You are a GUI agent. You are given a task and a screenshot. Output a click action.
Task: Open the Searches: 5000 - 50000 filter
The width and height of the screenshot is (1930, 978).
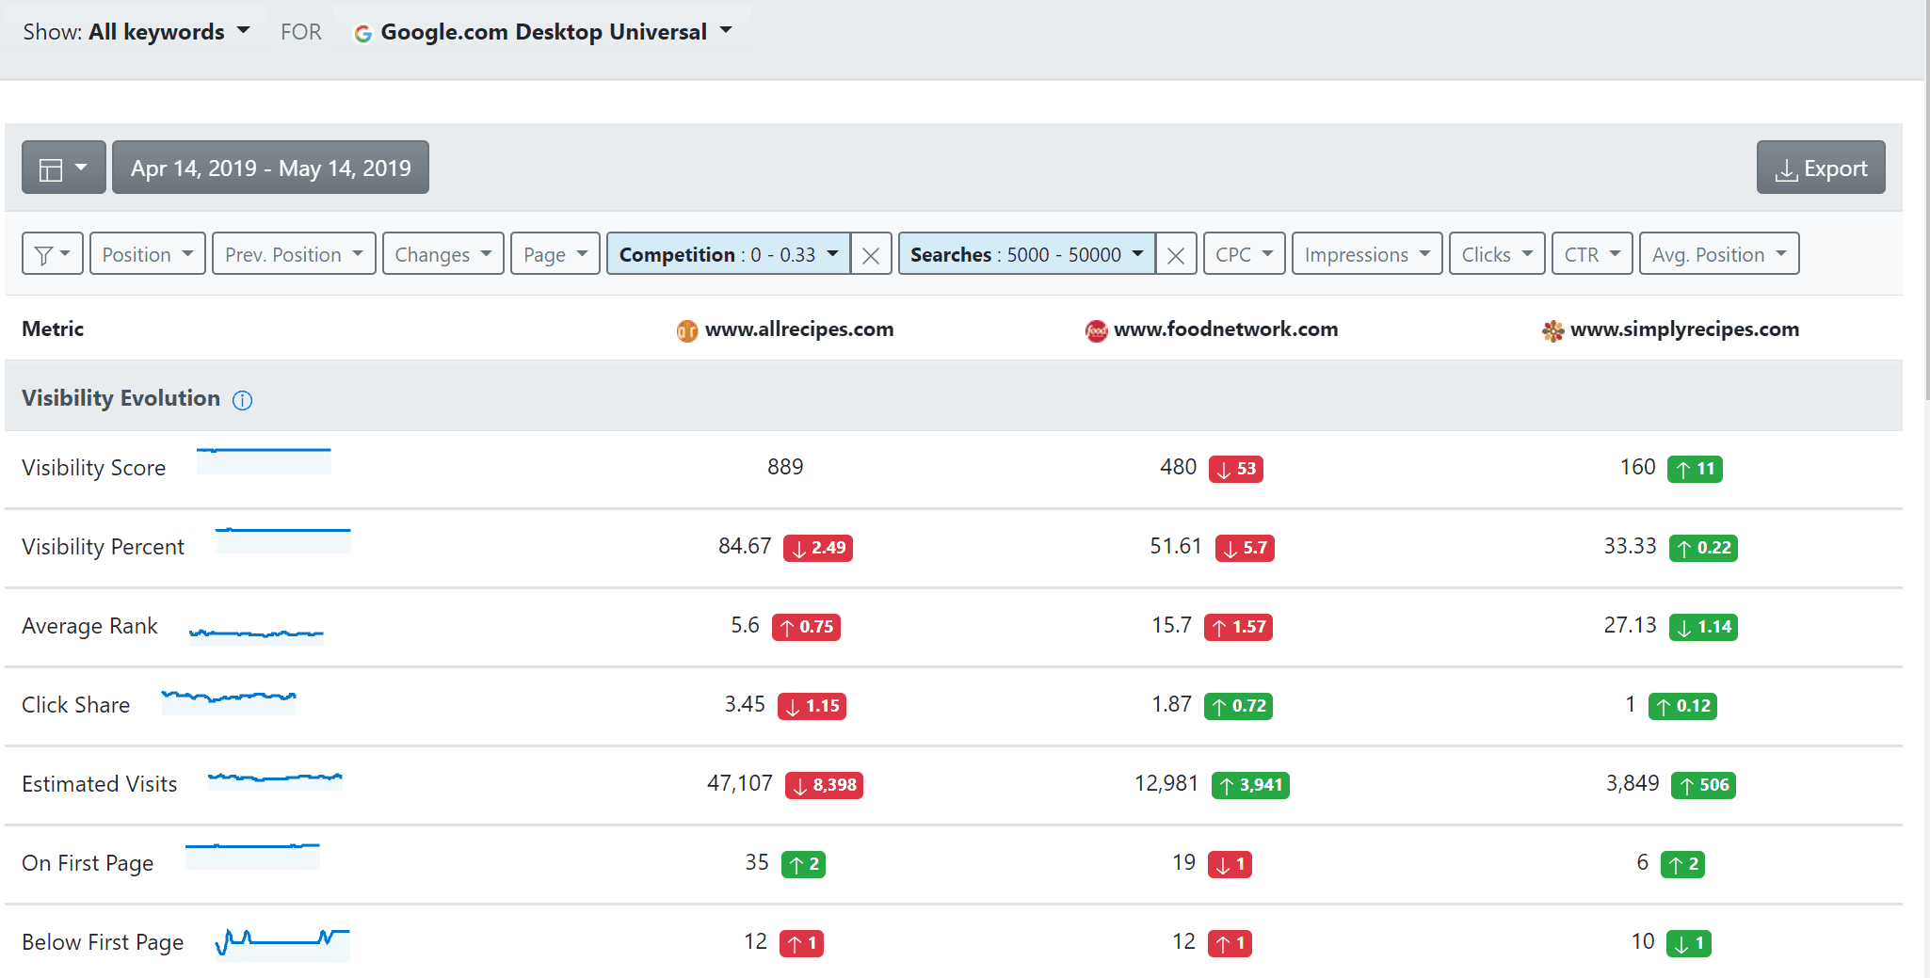tap(1027, 254)
